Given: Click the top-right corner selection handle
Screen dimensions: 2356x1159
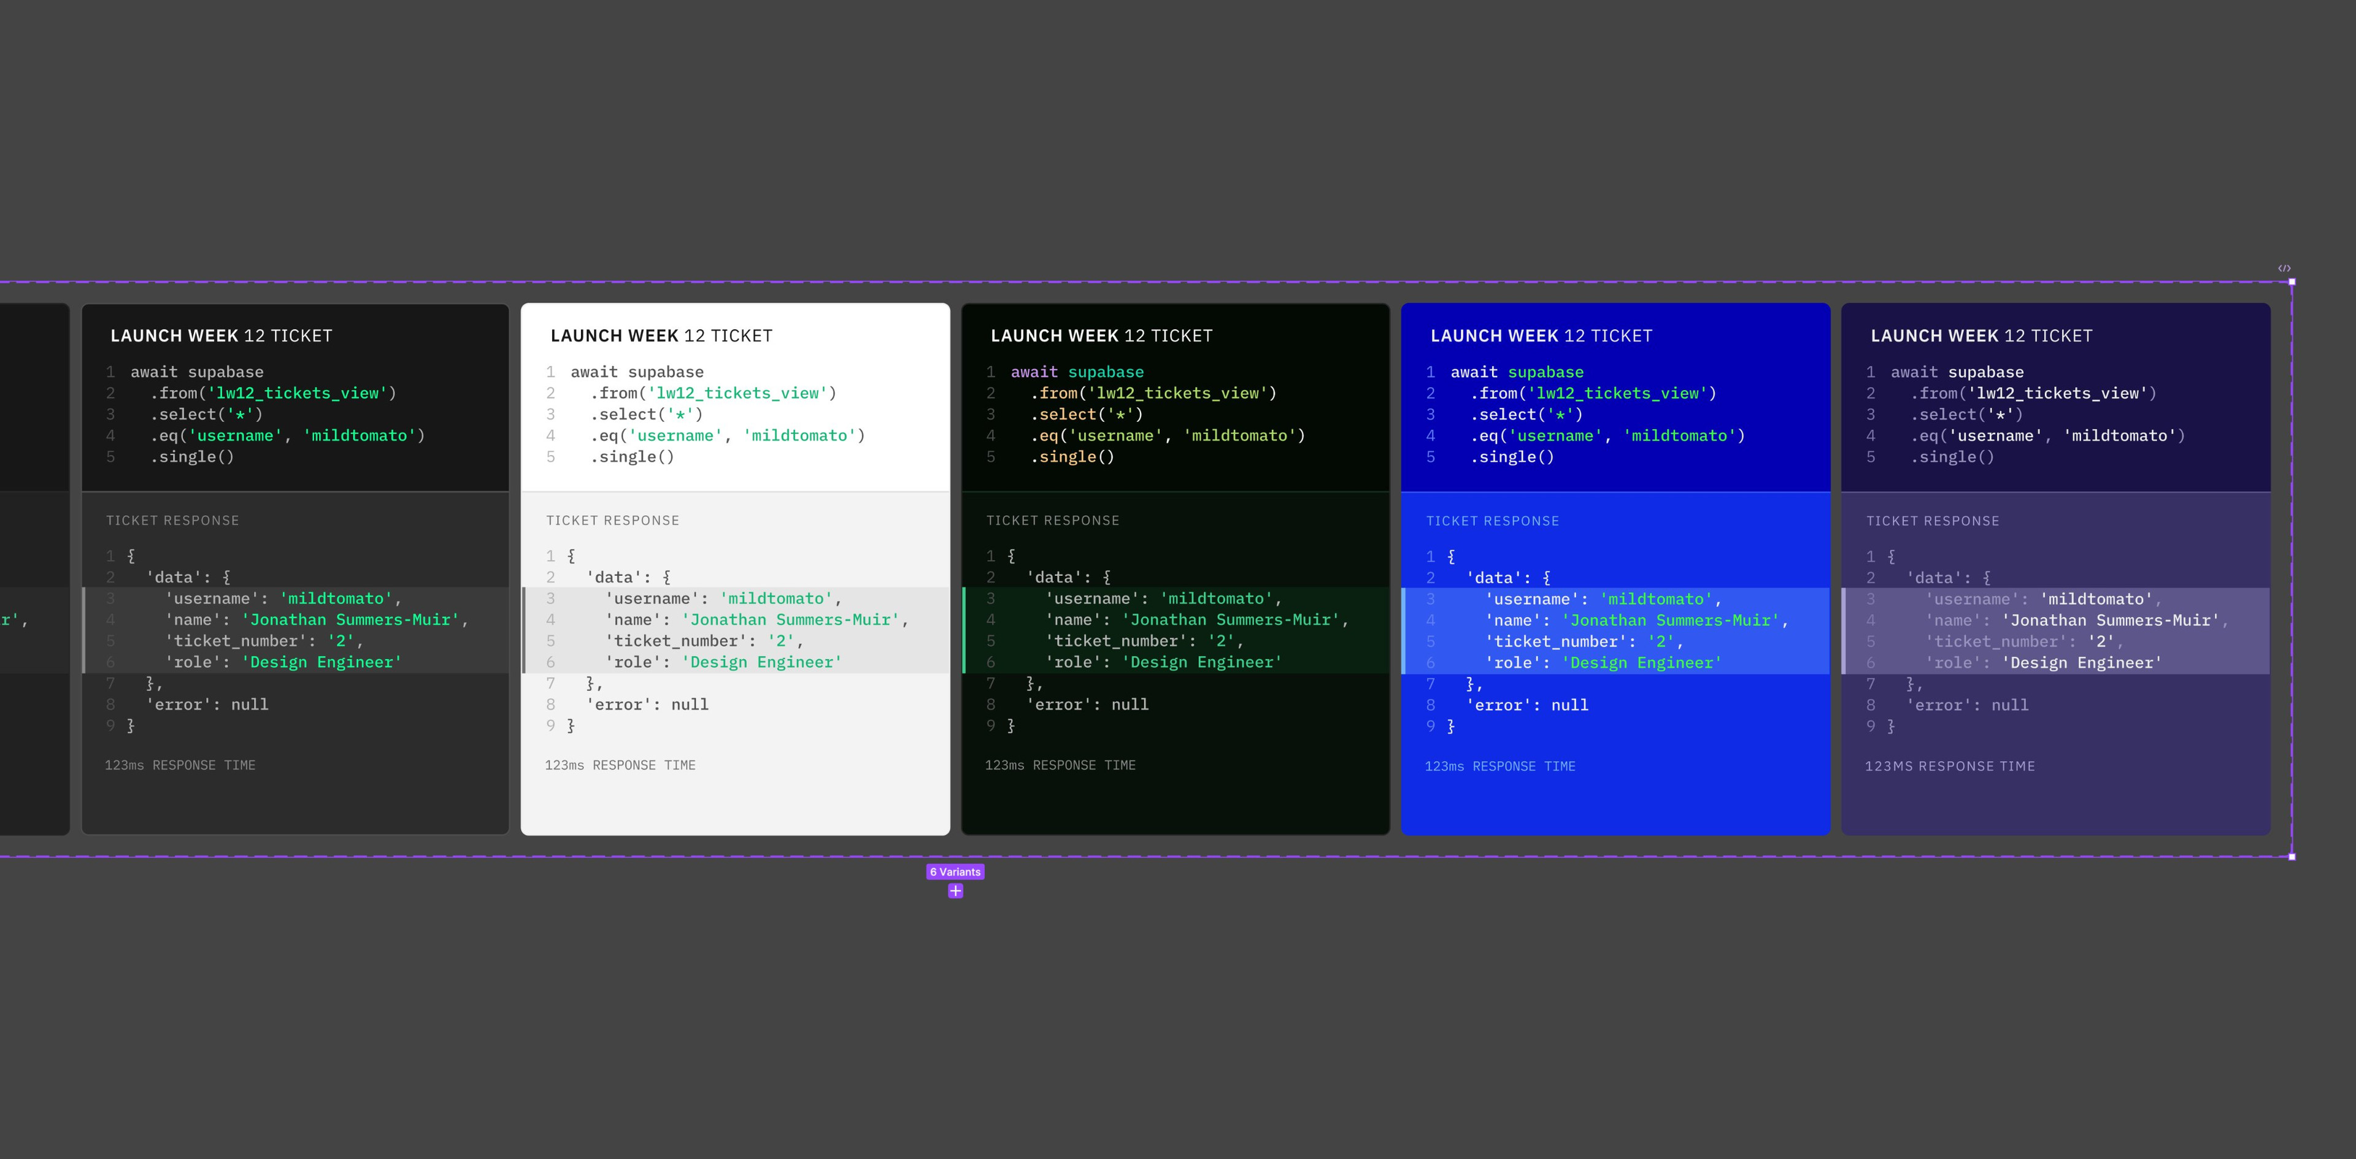Looking at the screenshot, I should click(x=2291, y=281).
